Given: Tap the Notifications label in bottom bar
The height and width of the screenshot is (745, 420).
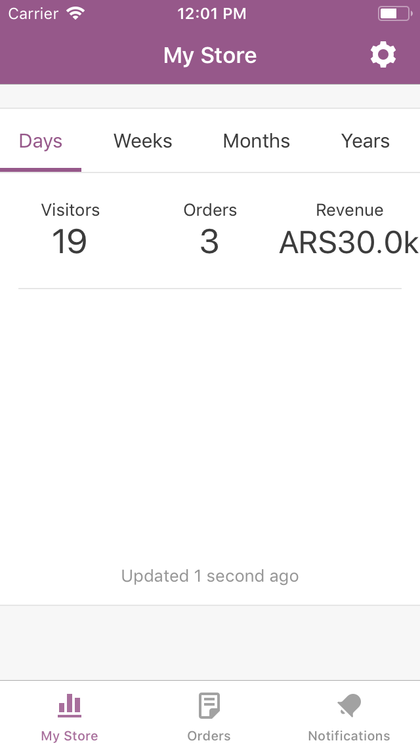Looking at the screenshot, I should [x=349, y=736].
